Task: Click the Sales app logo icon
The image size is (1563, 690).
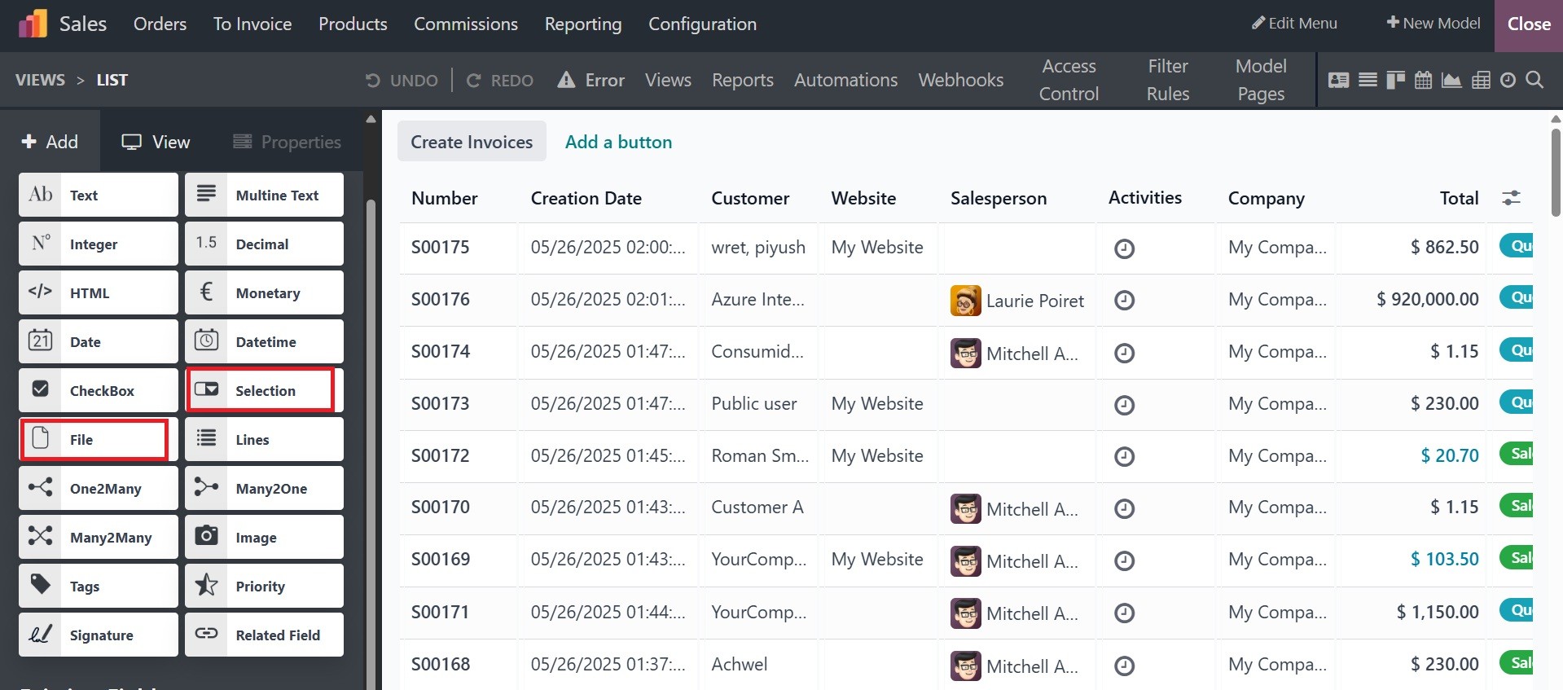Action: 33,24
